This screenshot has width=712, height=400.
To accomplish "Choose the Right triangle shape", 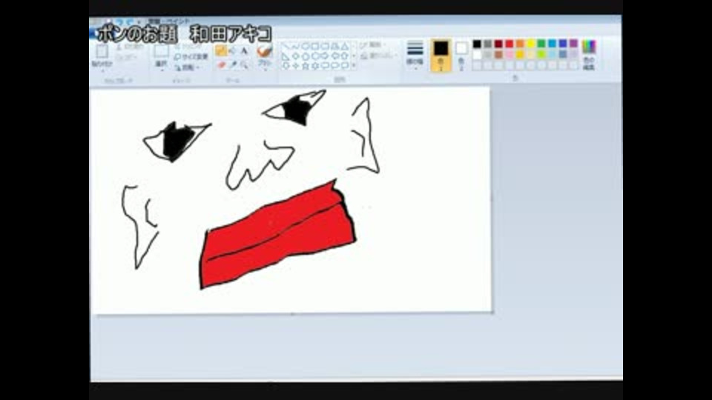I will click(286, 56).
